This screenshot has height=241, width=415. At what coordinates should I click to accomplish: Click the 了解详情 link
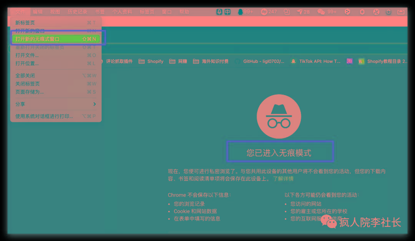(x=283, y=179)
